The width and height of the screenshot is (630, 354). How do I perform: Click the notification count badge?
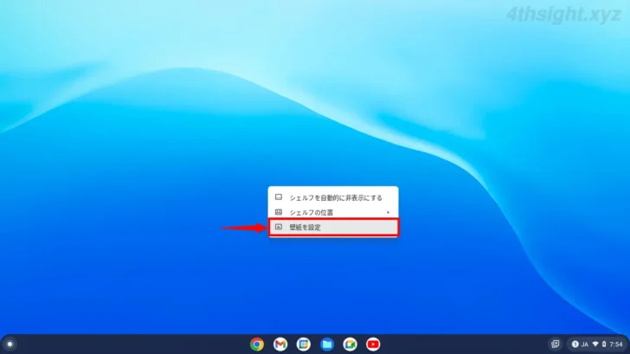pyautogui.click(x=575, y=344)
